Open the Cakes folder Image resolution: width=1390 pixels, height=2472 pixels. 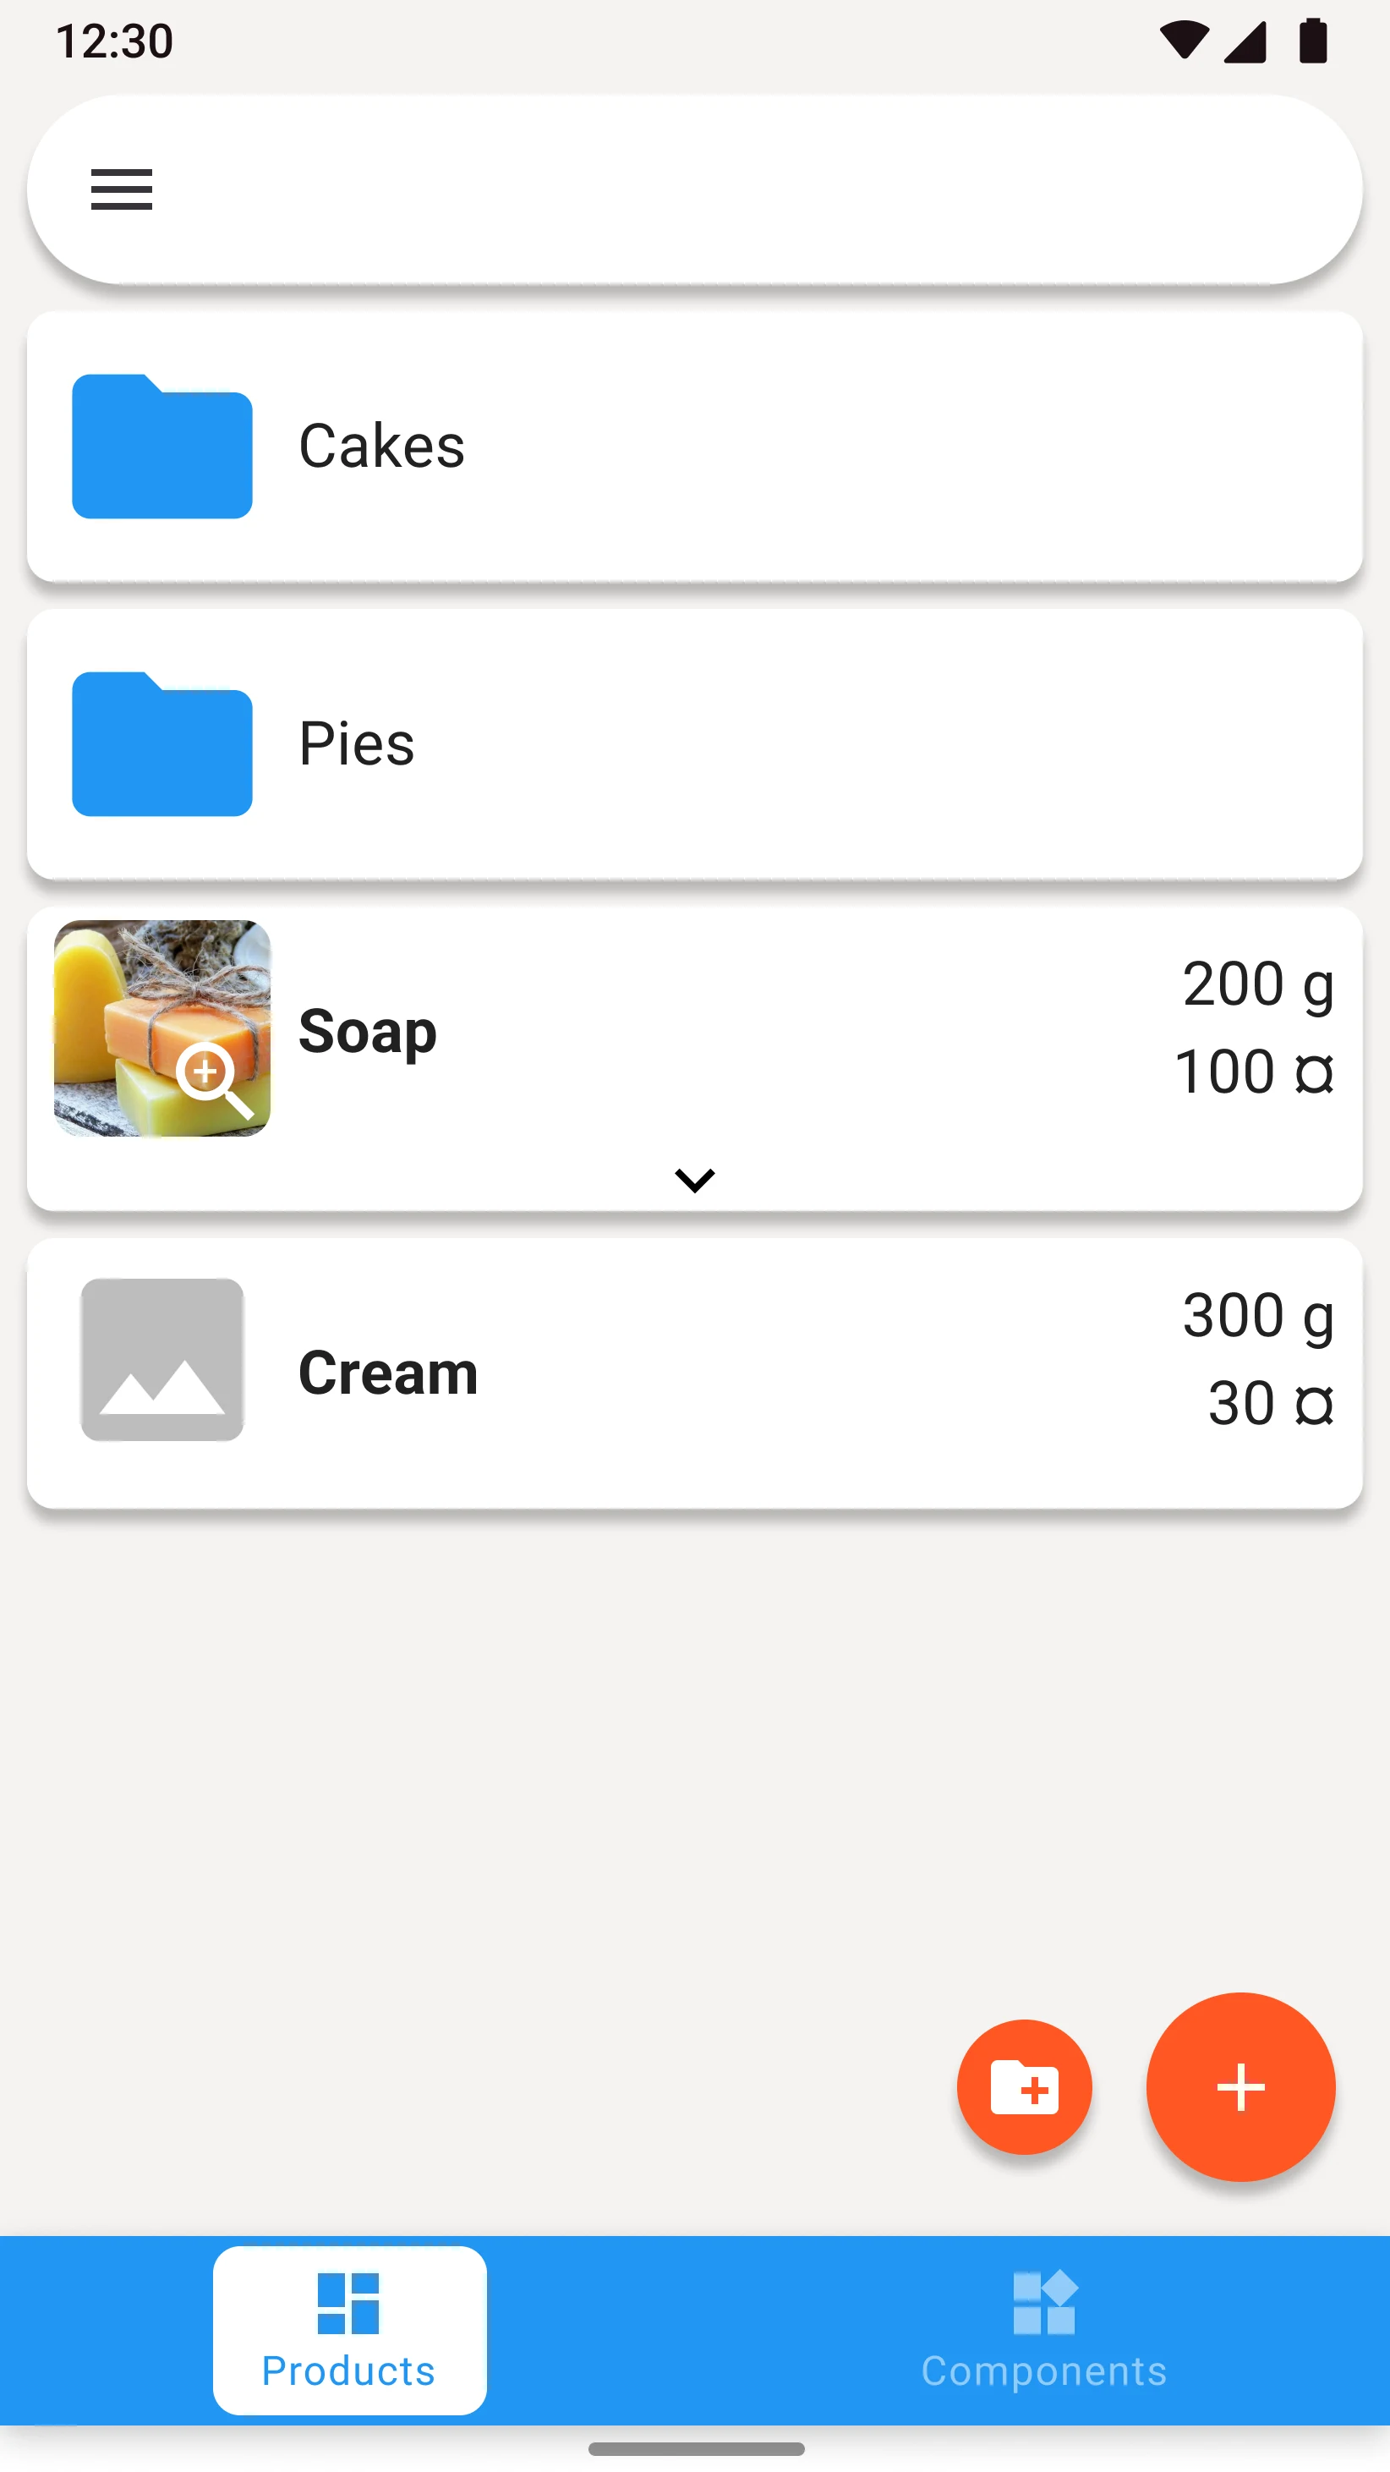pos(694,447)
